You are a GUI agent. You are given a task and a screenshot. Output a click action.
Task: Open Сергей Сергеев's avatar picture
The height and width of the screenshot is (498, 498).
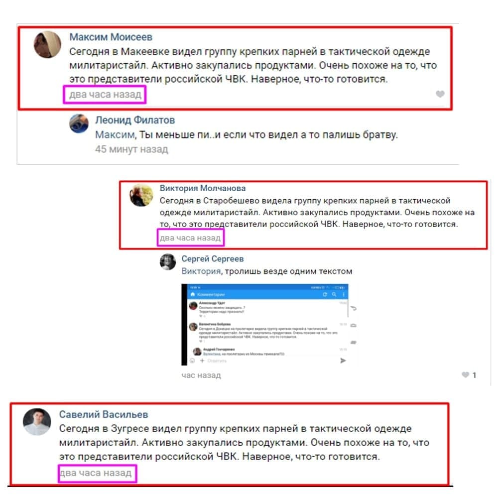click(x=168, y=262)
